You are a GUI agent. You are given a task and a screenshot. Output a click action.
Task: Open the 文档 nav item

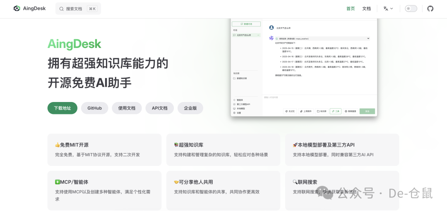366,9
